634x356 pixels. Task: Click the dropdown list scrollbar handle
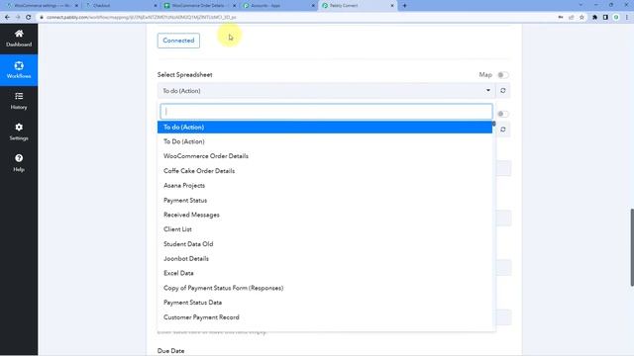(x=493, y=124)
